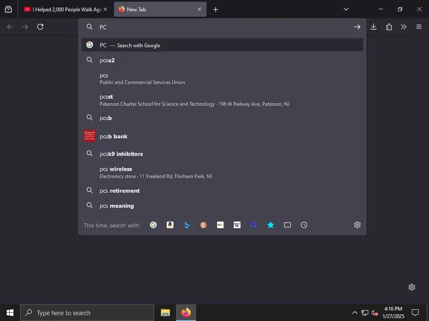Image resolution: width=429 pixels, height=321 pixels.
Task: Select the pcsx2 suggestion
Action: click(x=222, y=60)
